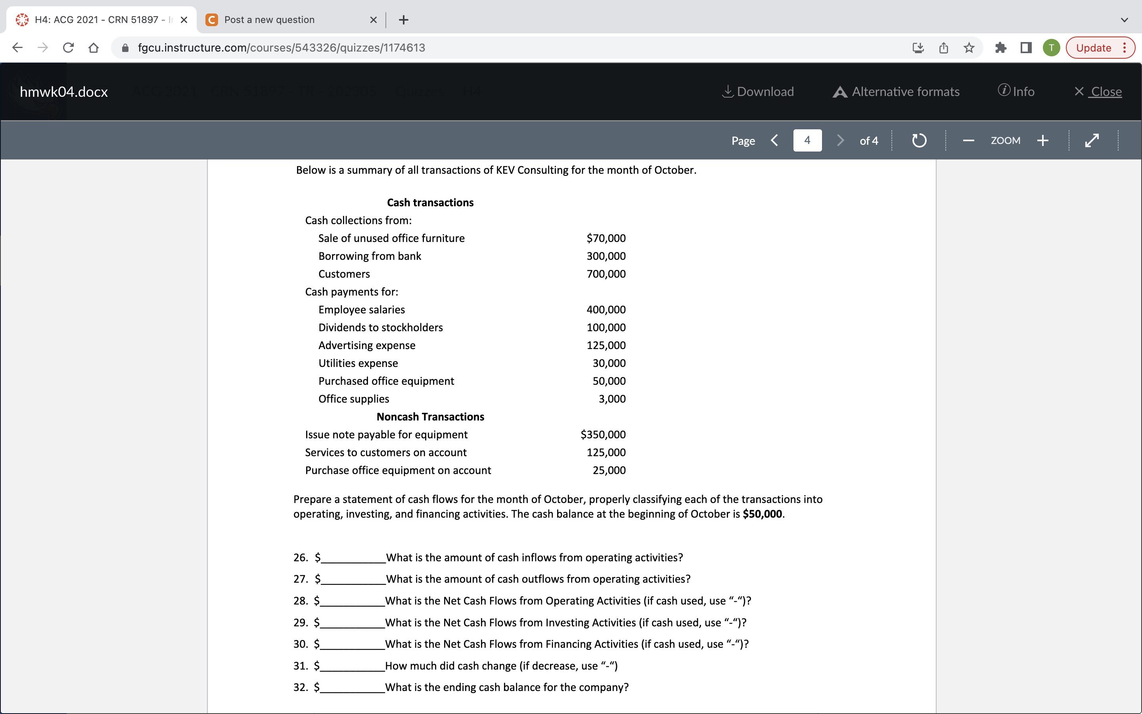Image resolution: width=1142 pixels, height=714 pixels.
Task: Go to previous page chevron
Action: [x=774, y=141]
